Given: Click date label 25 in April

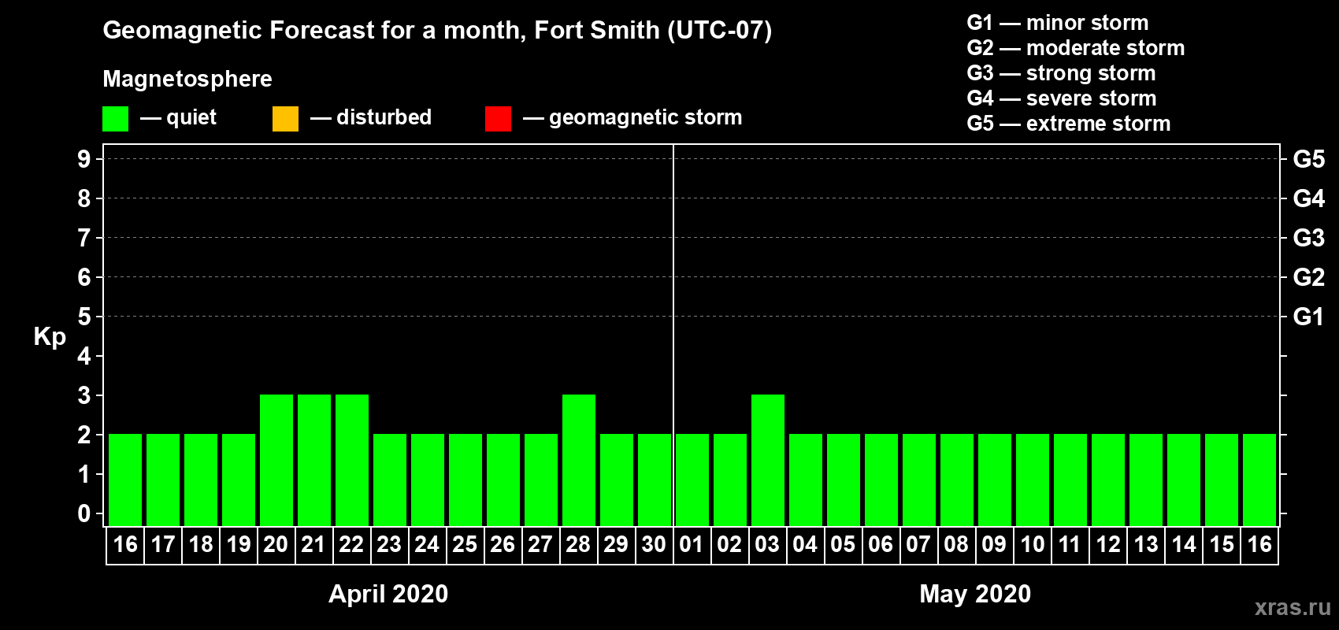Looking at the screenshot, I should coord(465,544).
